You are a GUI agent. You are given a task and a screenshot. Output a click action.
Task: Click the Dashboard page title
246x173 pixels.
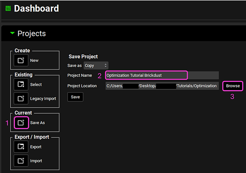36,9
